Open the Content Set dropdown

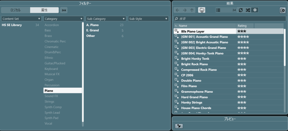pos(21,19)
